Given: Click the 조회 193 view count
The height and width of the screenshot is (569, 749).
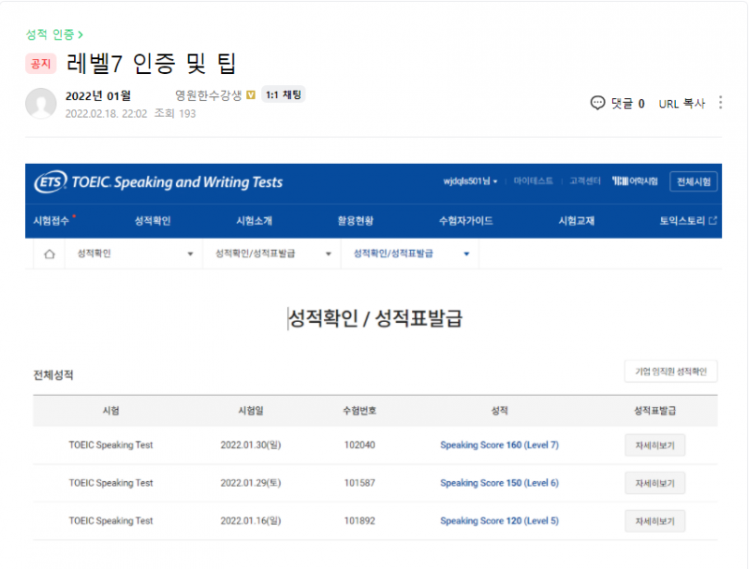Looking at the screenshot, I should pos(175,113).
